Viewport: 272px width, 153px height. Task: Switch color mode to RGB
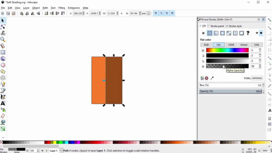coord(206,45)
